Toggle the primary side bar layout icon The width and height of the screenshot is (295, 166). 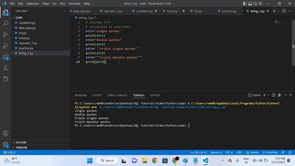coord(245,4)
